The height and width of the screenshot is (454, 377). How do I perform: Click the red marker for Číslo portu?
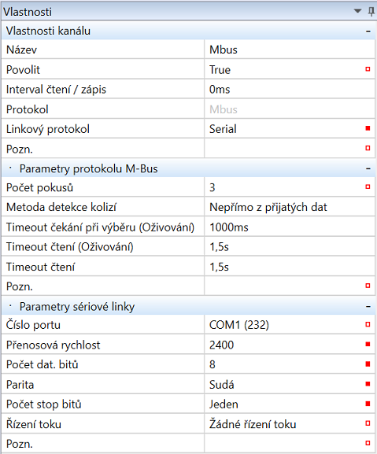[x=368, y=324]
